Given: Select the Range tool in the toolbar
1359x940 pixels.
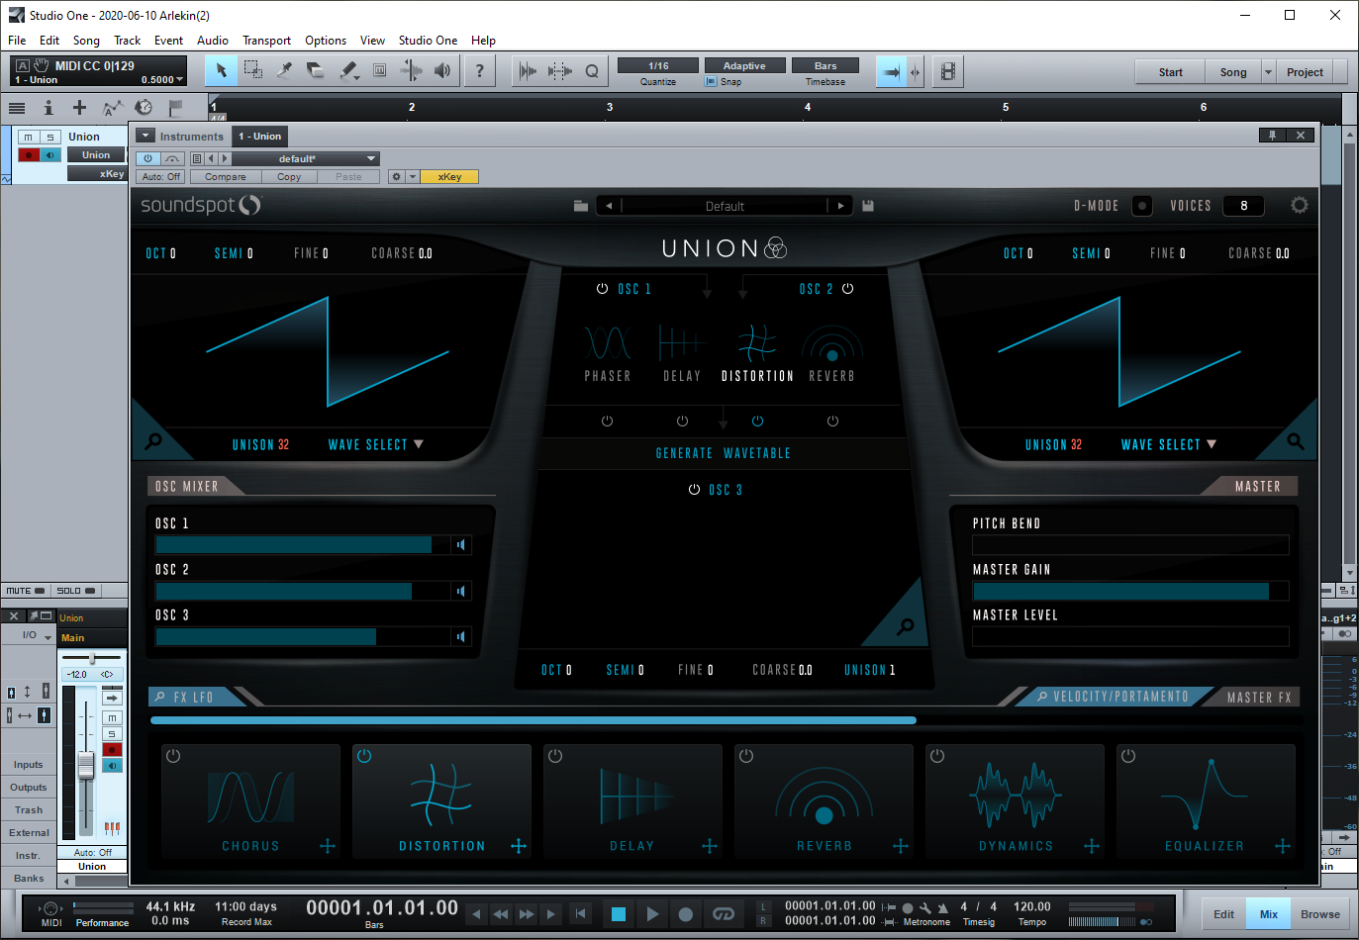Looking at the screenshot, I should coord(253,70).
